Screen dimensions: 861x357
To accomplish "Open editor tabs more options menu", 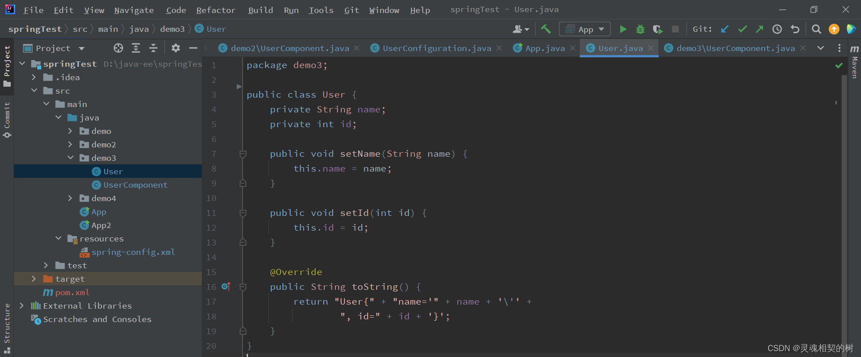I will click(x=839, y=48).
